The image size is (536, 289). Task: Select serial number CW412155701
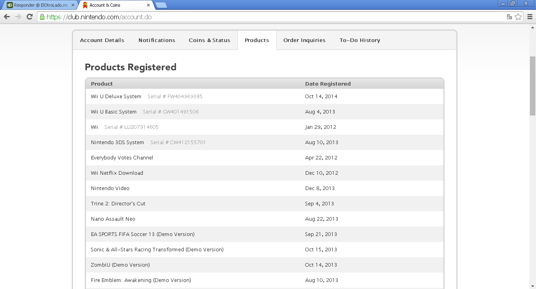click(x=178, y=142)
